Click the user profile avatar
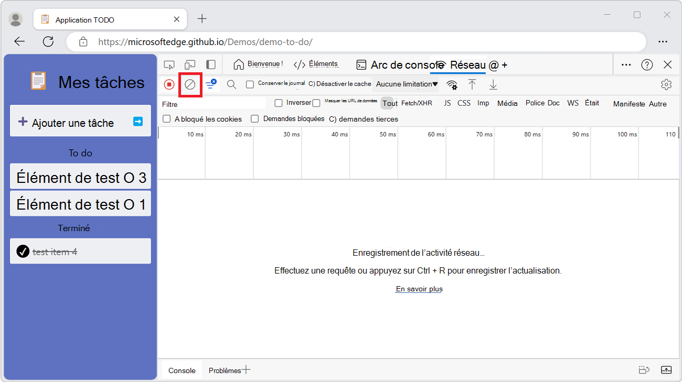The width and height of the screenshot is (682, 382). (16, 19)
